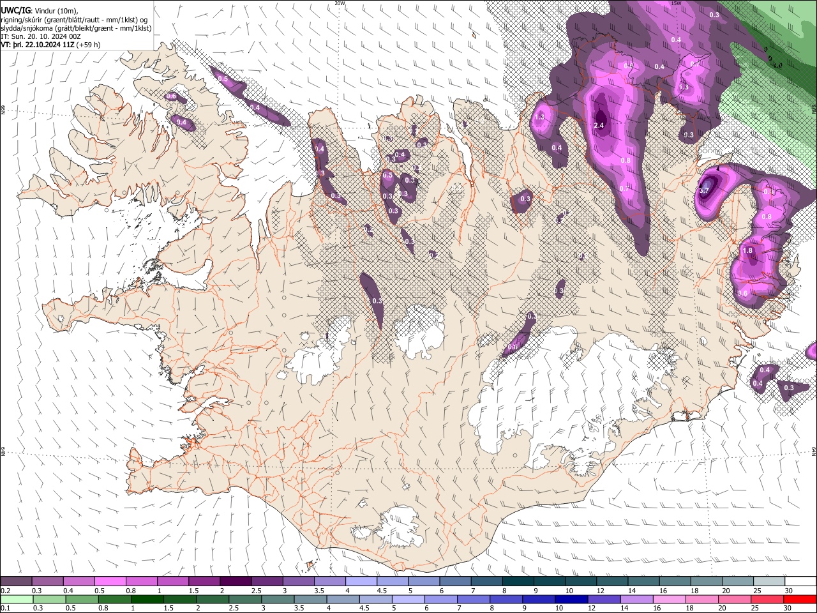Select the bright red bottom-row swatch at 30
This screenshot has height=613, width=817.
[800, 600]
